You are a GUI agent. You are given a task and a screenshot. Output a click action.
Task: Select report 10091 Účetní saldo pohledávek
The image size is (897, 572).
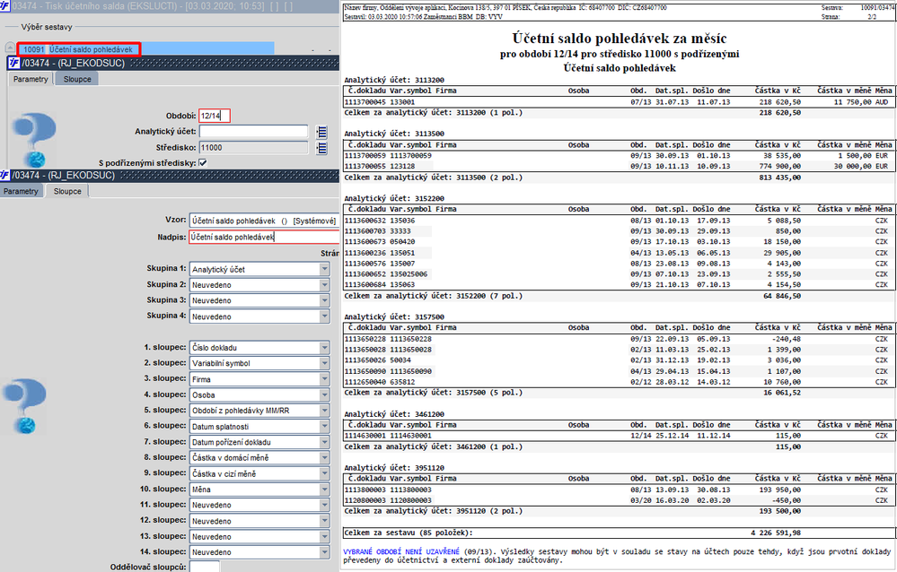(x=78, y=49)
